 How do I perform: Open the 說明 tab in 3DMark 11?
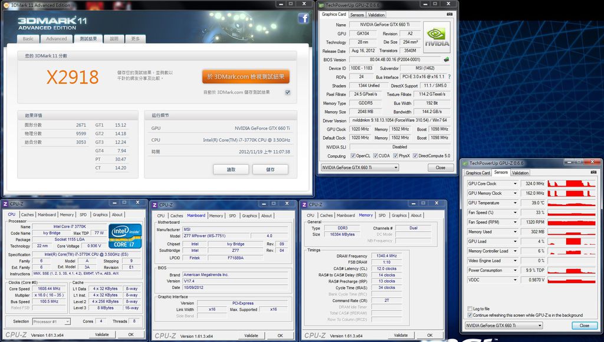pyautogui.click(x=114, y=39)
